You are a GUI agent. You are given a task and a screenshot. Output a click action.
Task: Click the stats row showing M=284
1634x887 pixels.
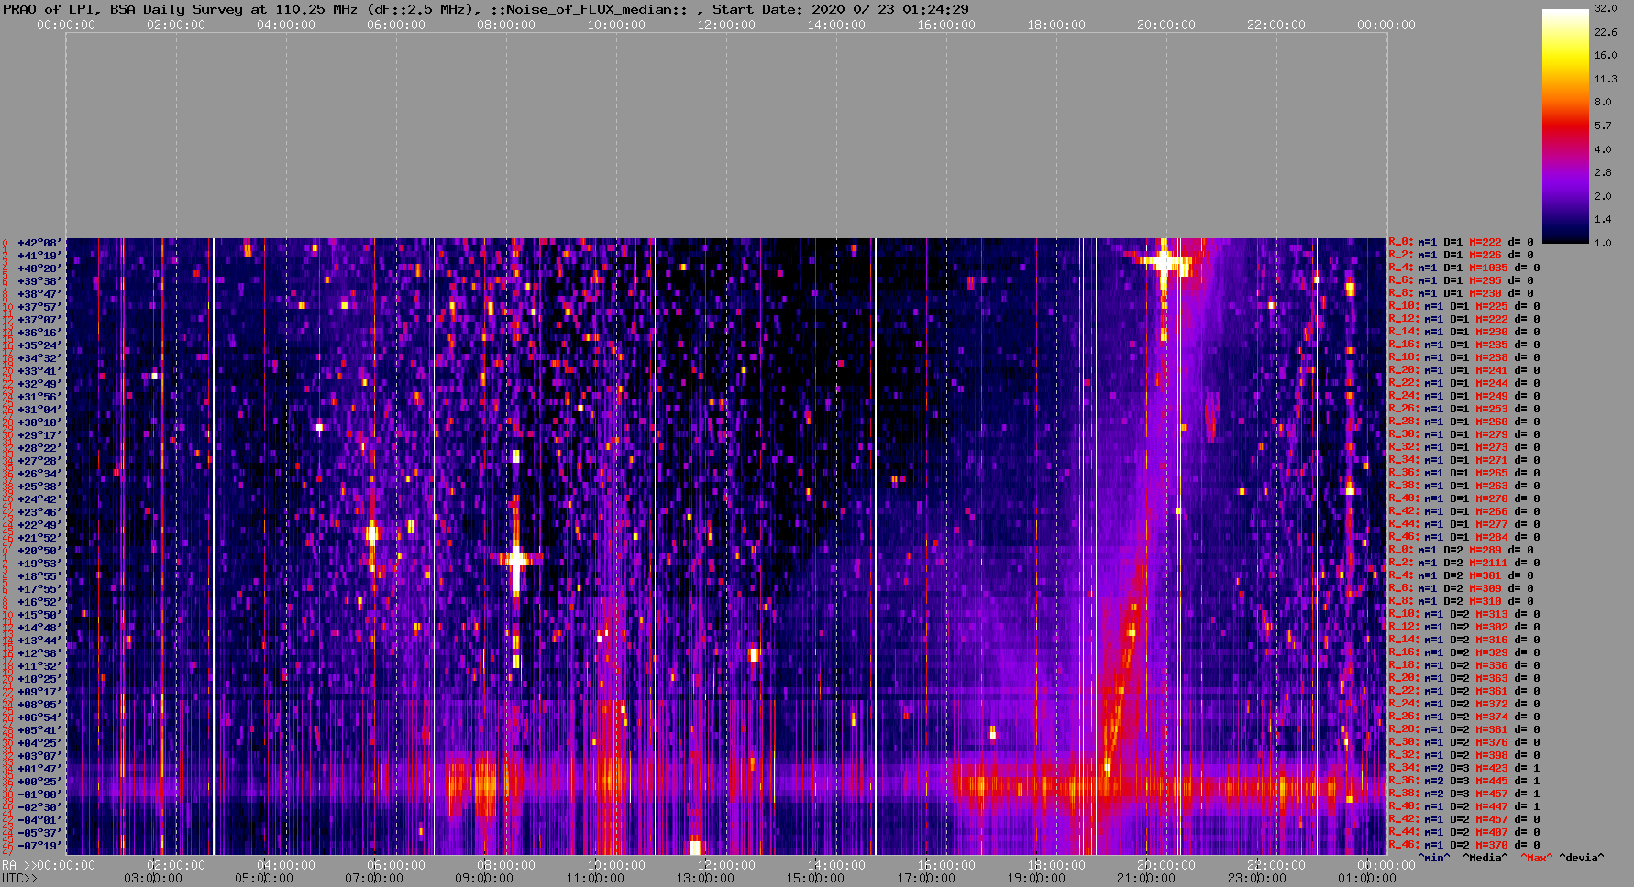pyautogui.click(x=1464, y=538)
